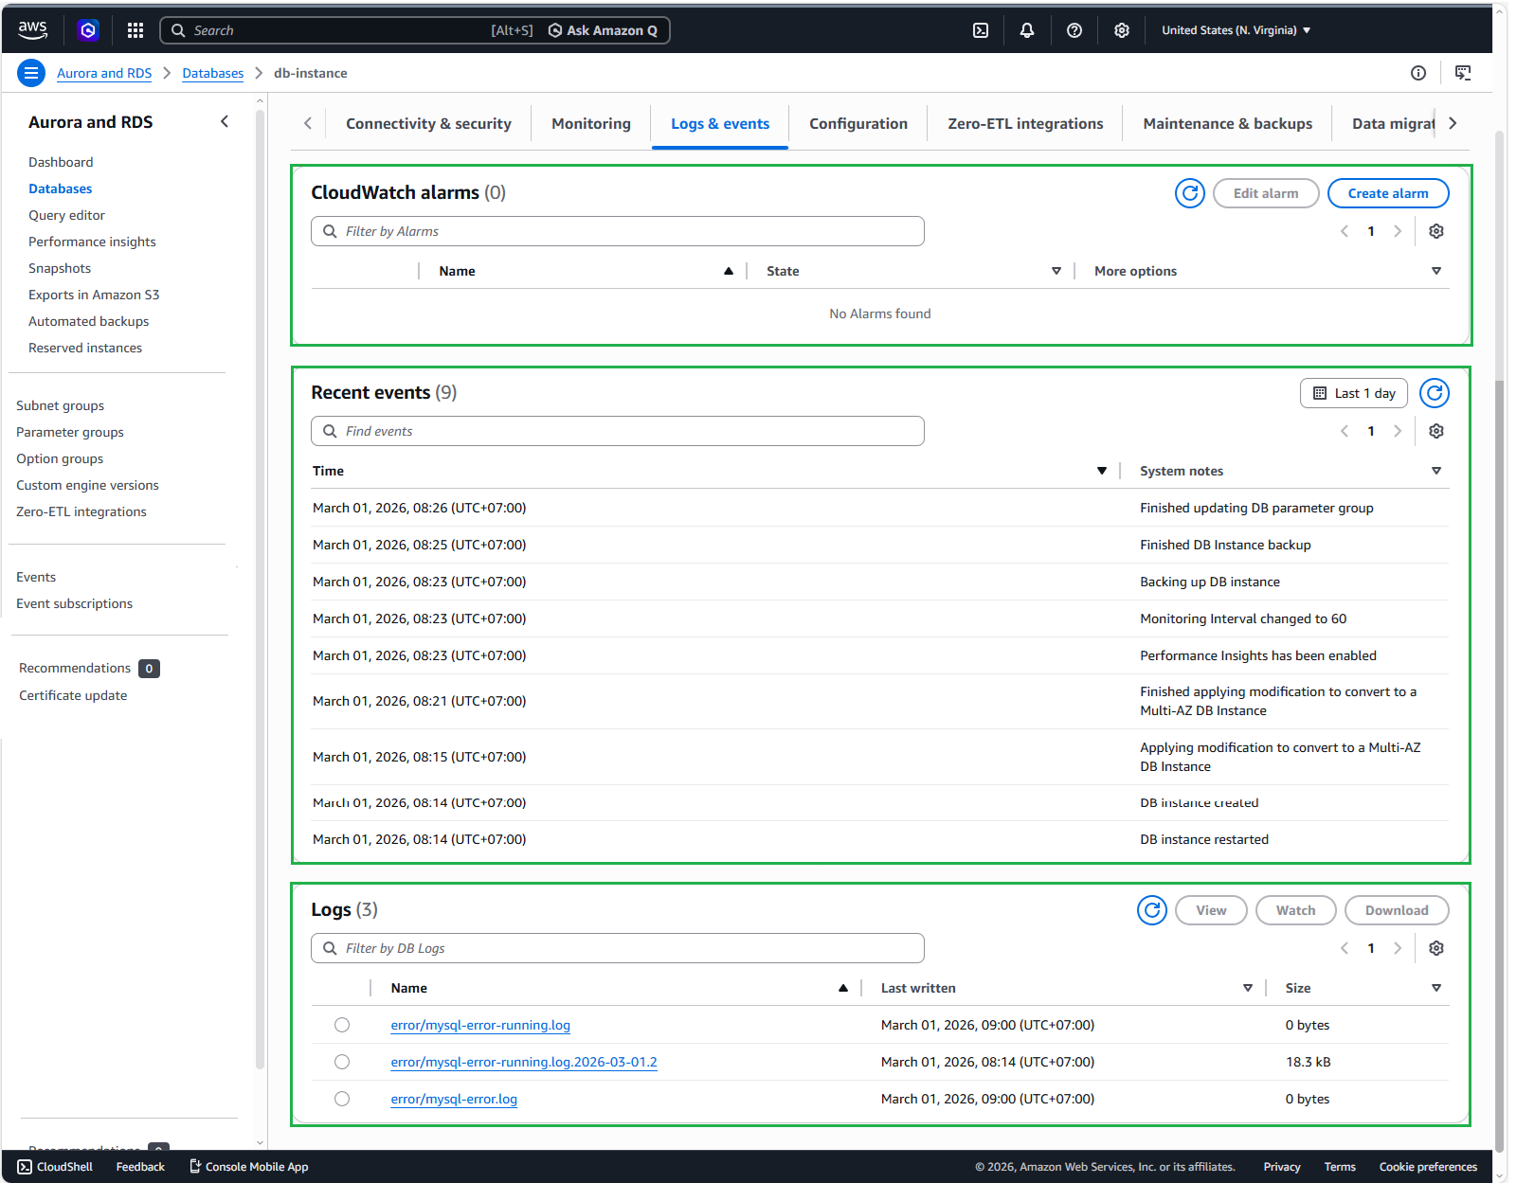Viewport: 1516px width, 1183px height.
Task: Open the help question mark icon
Action: click(x=1074, y=30)
